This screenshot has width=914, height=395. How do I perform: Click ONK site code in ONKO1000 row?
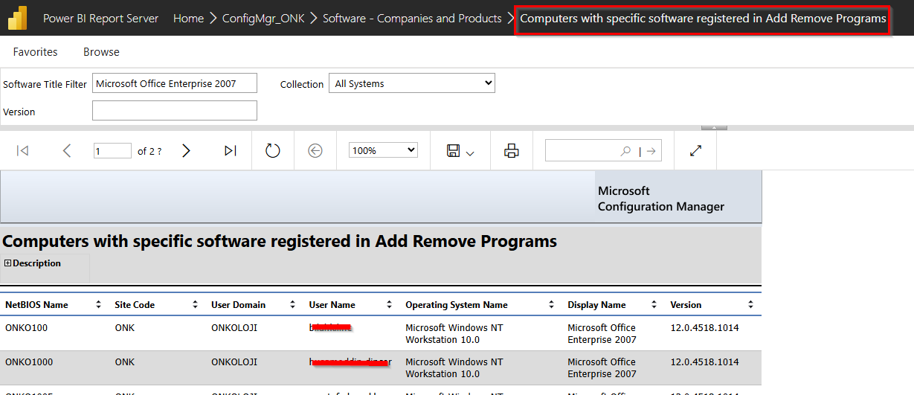tap(125, 362)
